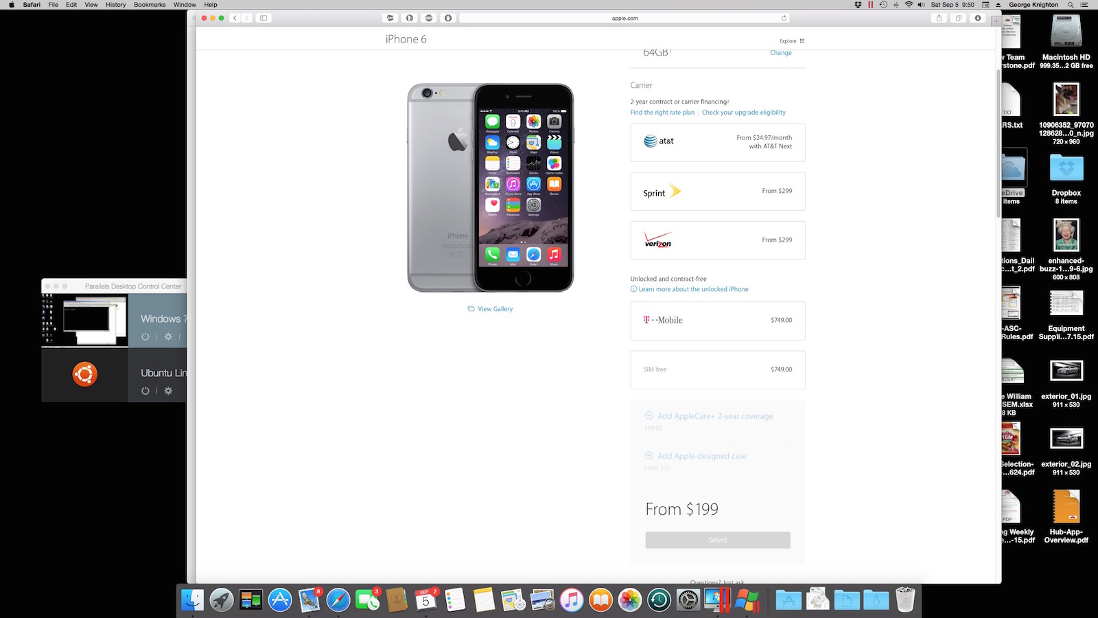Open Mail from the Dock
Viewport: 1098px width, 618px height.
(x=309, y=600)
